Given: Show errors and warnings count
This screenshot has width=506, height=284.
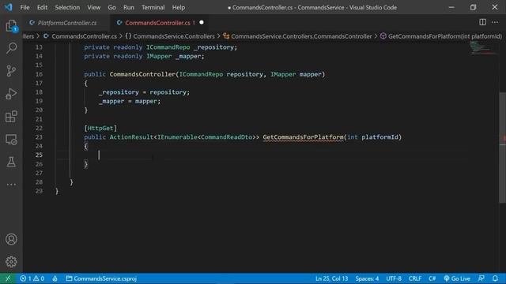Looking at the screenshot, I should (x=32, y=278).
